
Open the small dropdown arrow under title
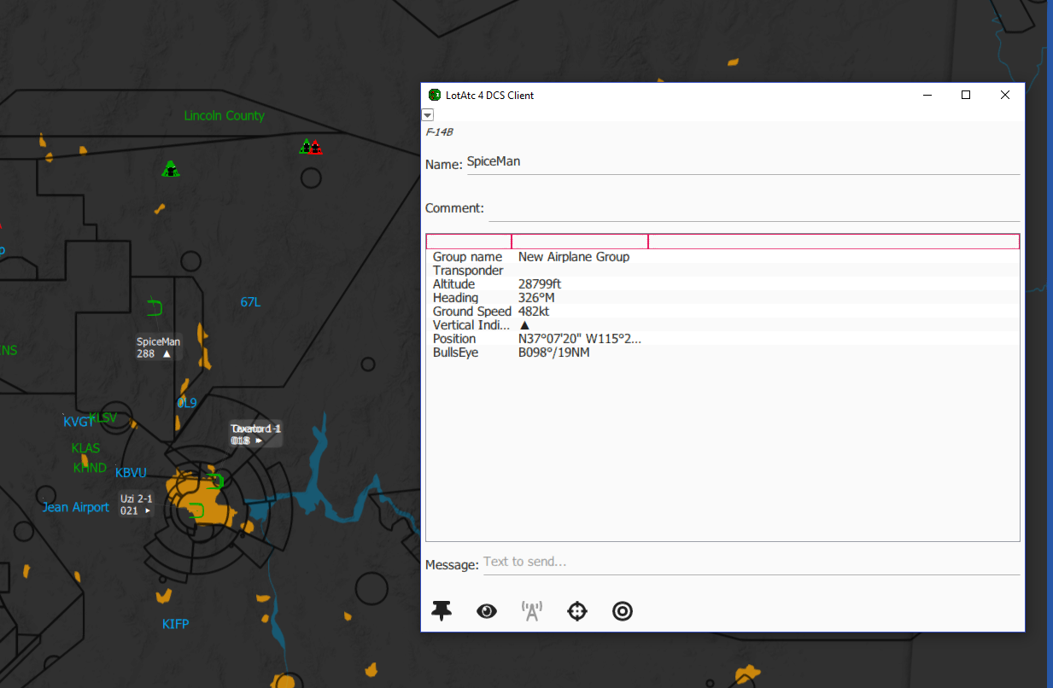click(x=428, y=114)
